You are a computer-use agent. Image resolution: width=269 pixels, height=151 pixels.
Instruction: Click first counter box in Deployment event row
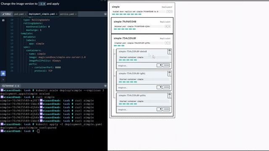coord(168,12)
